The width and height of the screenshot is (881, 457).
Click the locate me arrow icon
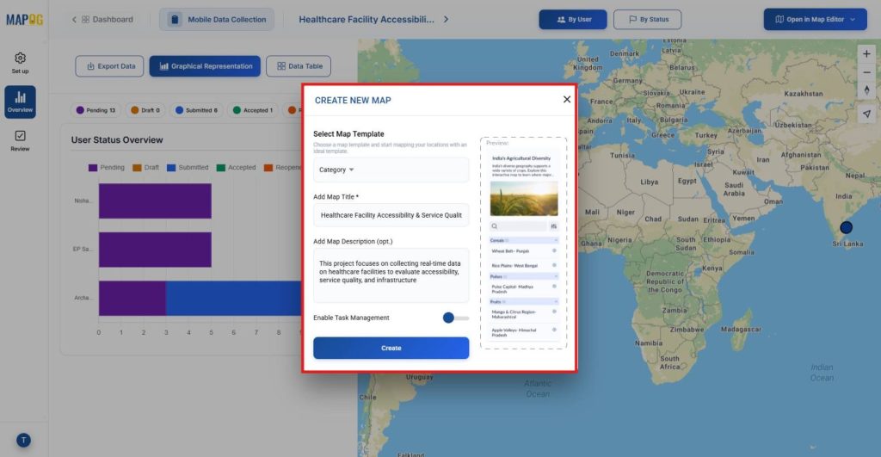pyautogui.click(x=866, y=114)
